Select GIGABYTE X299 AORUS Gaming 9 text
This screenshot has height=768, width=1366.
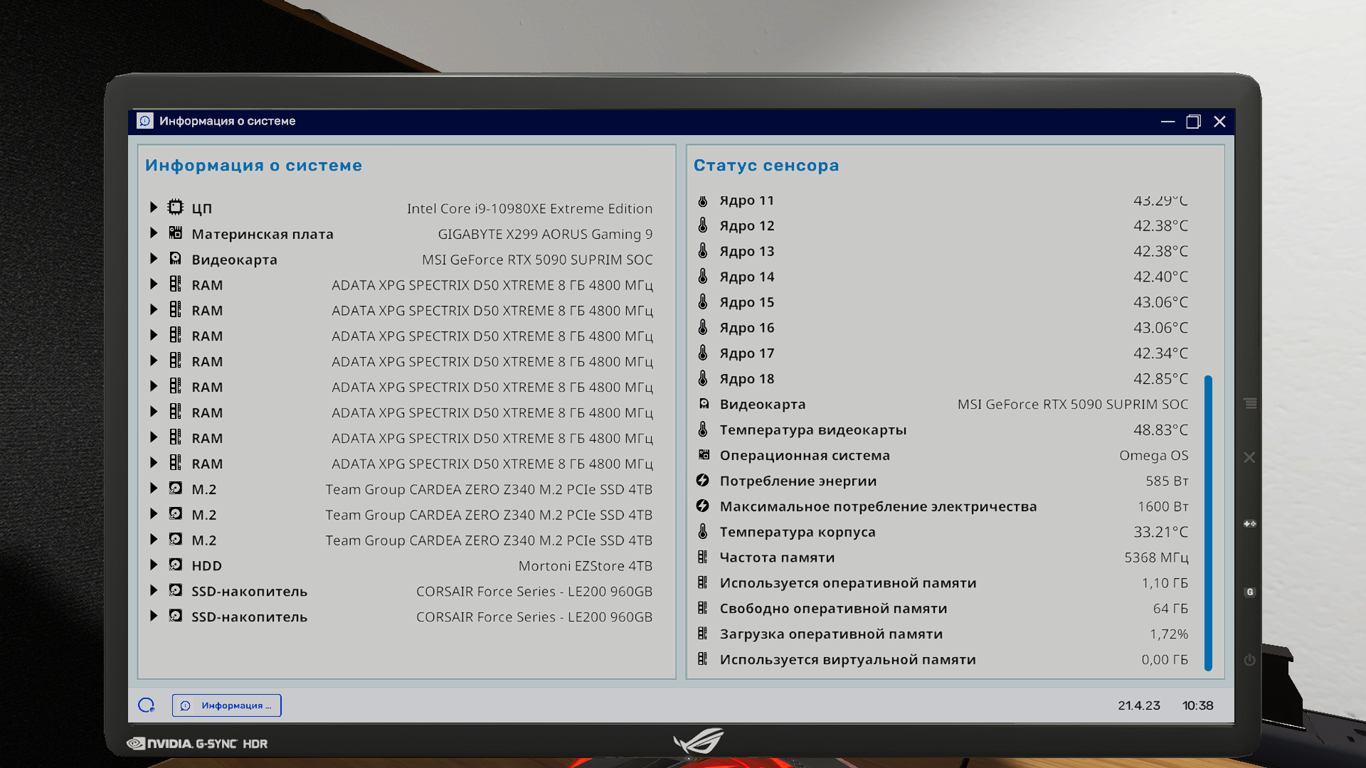[545, 234]
